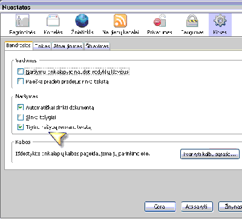
Task: Click the Nuostatos window title
Action: [16, 7]
